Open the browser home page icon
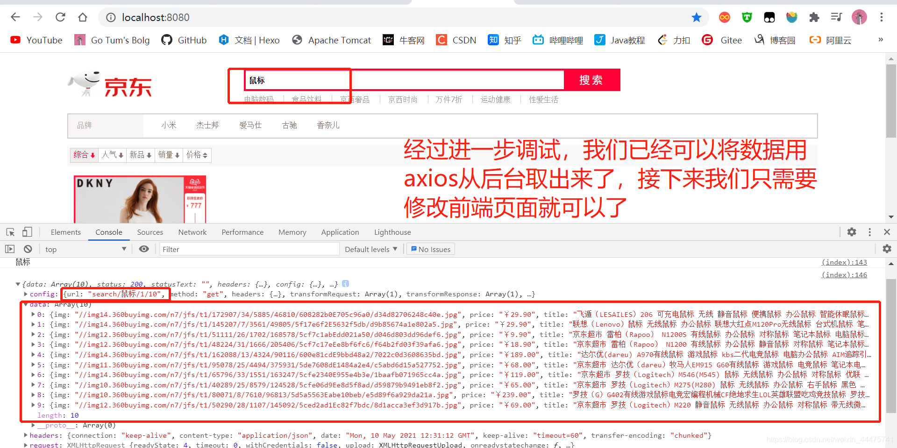This screenshot has width=897, height=448. coord(83,17)
